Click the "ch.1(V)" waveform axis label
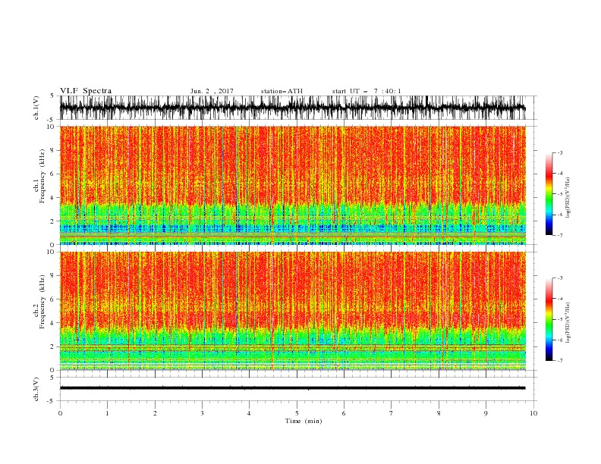The height and width of the screenshot is (464, 601). [x=36, y=108]
